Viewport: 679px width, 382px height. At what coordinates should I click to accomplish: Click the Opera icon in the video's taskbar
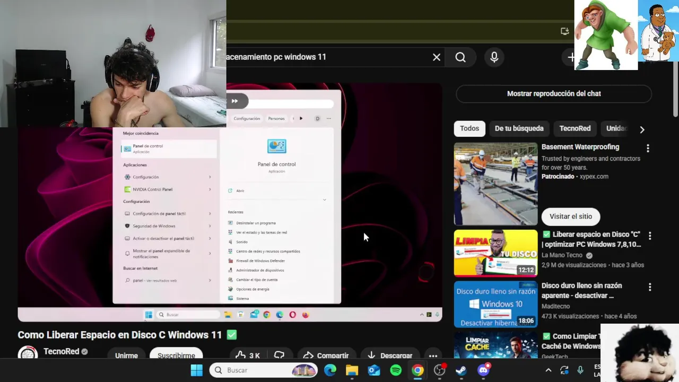point(292,315)
